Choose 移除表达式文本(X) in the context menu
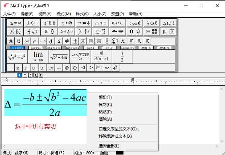Screen dimensions: 225x155 [123, 136]
